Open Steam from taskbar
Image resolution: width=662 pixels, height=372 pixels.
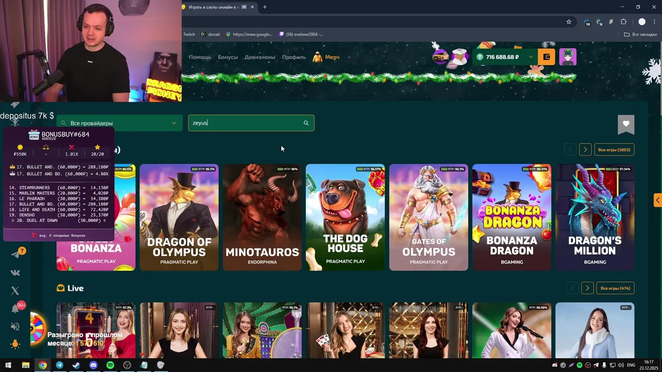(76, 365)
